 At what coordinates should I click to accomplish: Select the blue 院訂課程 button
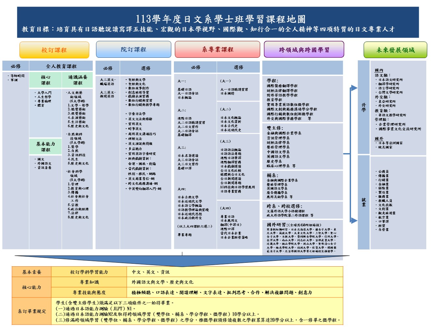click(x=133, y=50)
